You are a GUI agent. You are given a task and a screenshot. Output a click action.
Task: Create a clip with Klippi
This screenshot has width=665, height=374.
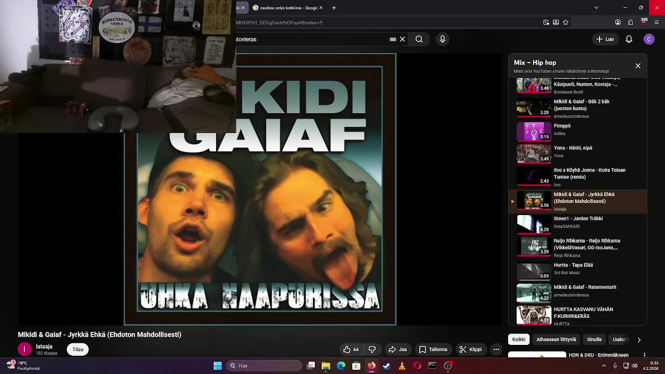(470, 350)
